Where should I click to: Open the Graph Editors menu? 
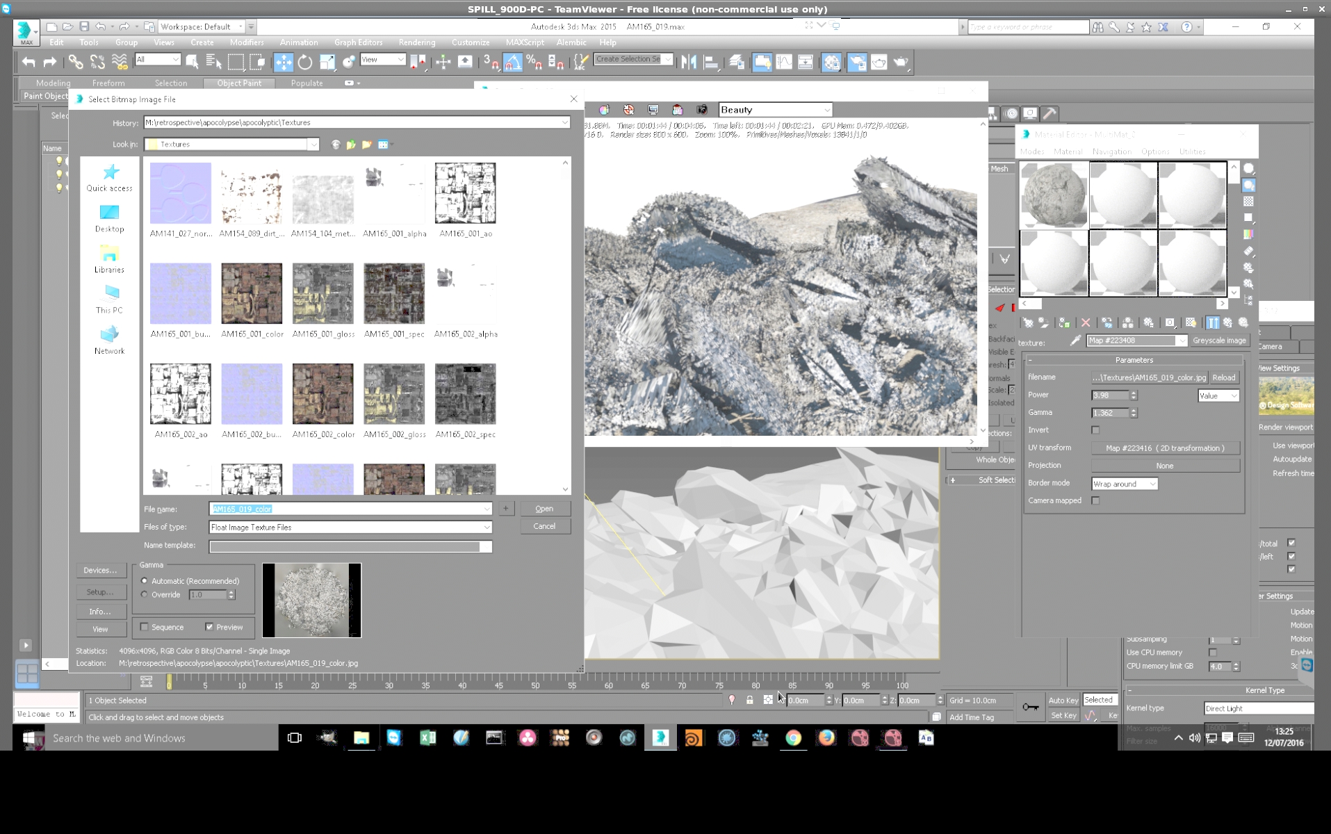[x=358, y=42]
